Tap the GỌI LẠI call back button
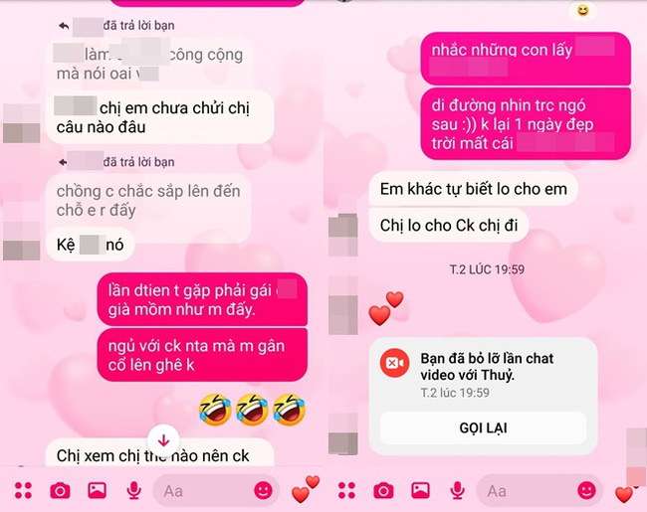The width and height of the screenshot is (647, 512). tap(483, 427)
